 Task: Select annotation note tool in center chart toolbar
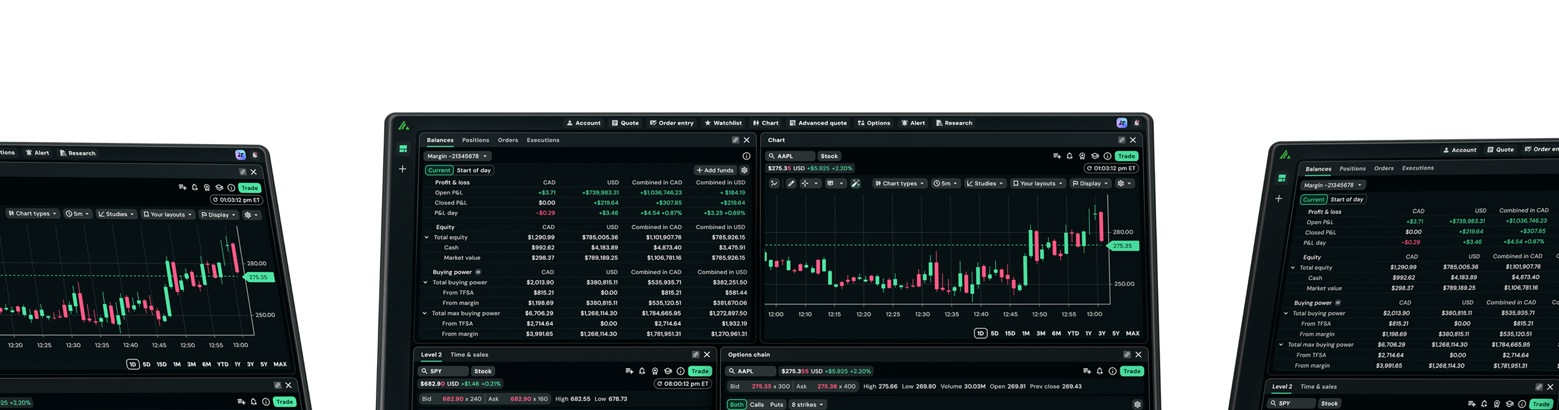click(831, 184)
